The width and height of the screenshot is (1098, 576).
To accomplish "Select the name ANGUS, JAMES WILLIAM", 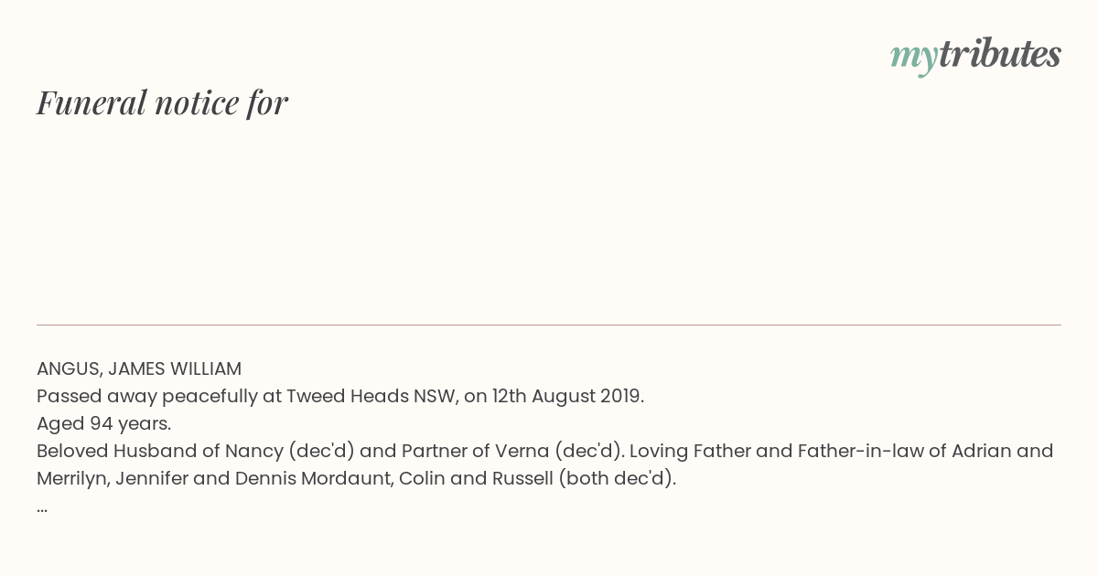I will click(139, 369).
